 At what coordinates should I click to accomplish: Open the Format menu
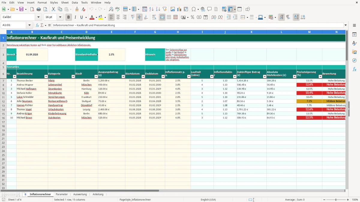(42, 2)
